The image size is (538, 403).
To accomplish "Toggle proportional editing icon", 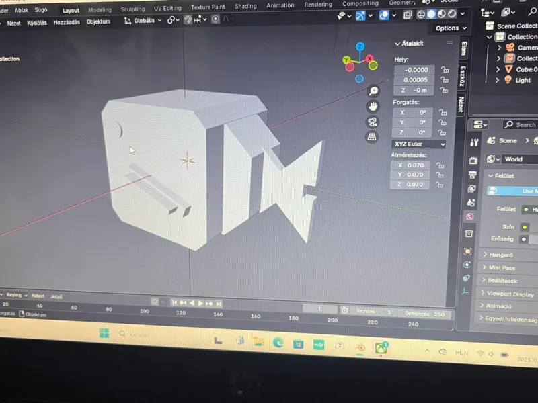I will click(215, 19).
